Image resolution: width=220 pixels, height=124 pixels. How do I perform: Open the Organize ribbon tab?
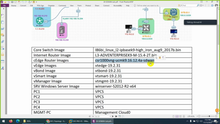(x=51, y=6)
